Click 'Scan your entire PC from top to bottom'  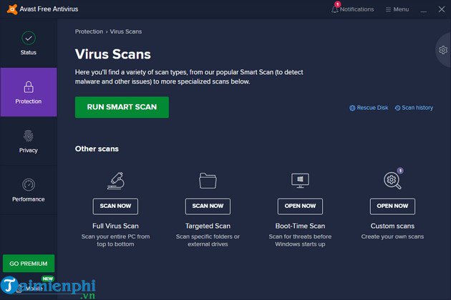pos(115,240)
